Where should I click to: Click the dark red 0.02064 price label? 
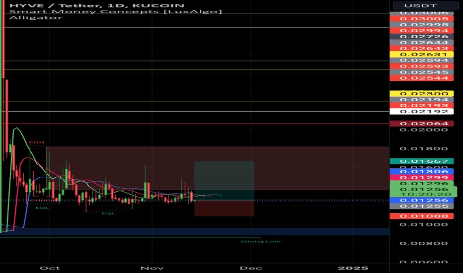pos(422,124)
